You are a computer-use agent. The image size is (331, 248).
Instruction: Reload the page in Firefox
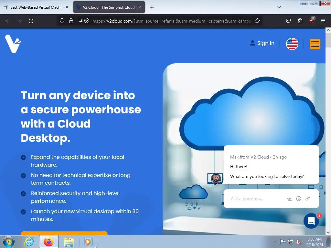[x=31, y=21]
